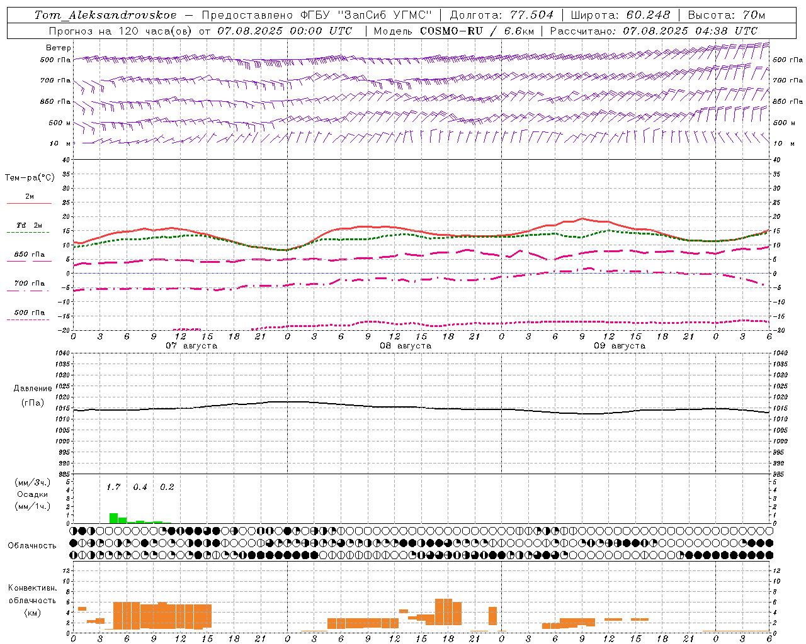
Task: Click the 850 гПа temperature legend entry
Action: click(x=29, y=255)
